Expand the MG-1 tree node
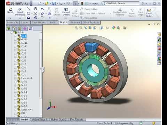This screenshot has width=167, height=125. [15, 82]
